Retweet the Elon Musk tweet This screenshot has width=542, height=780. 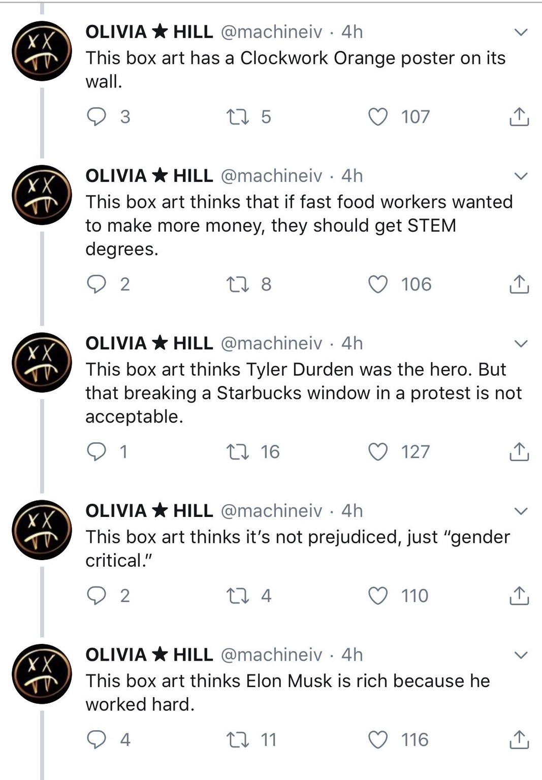(237, 740)
